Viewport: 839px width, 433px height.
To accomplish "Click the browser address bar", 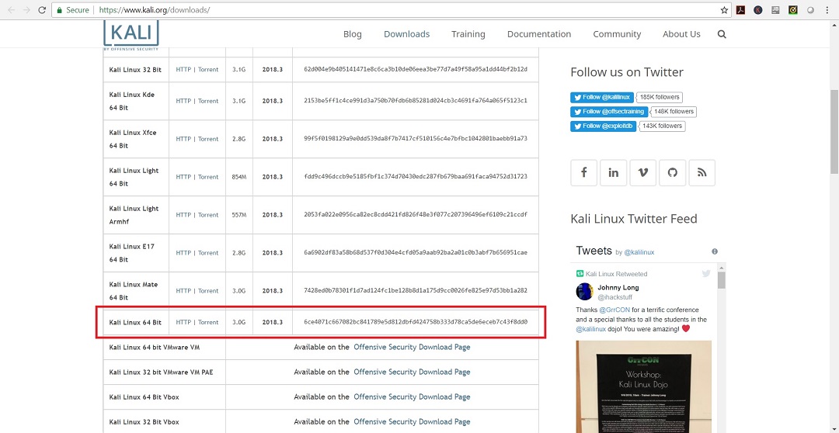I will point(391,10).
